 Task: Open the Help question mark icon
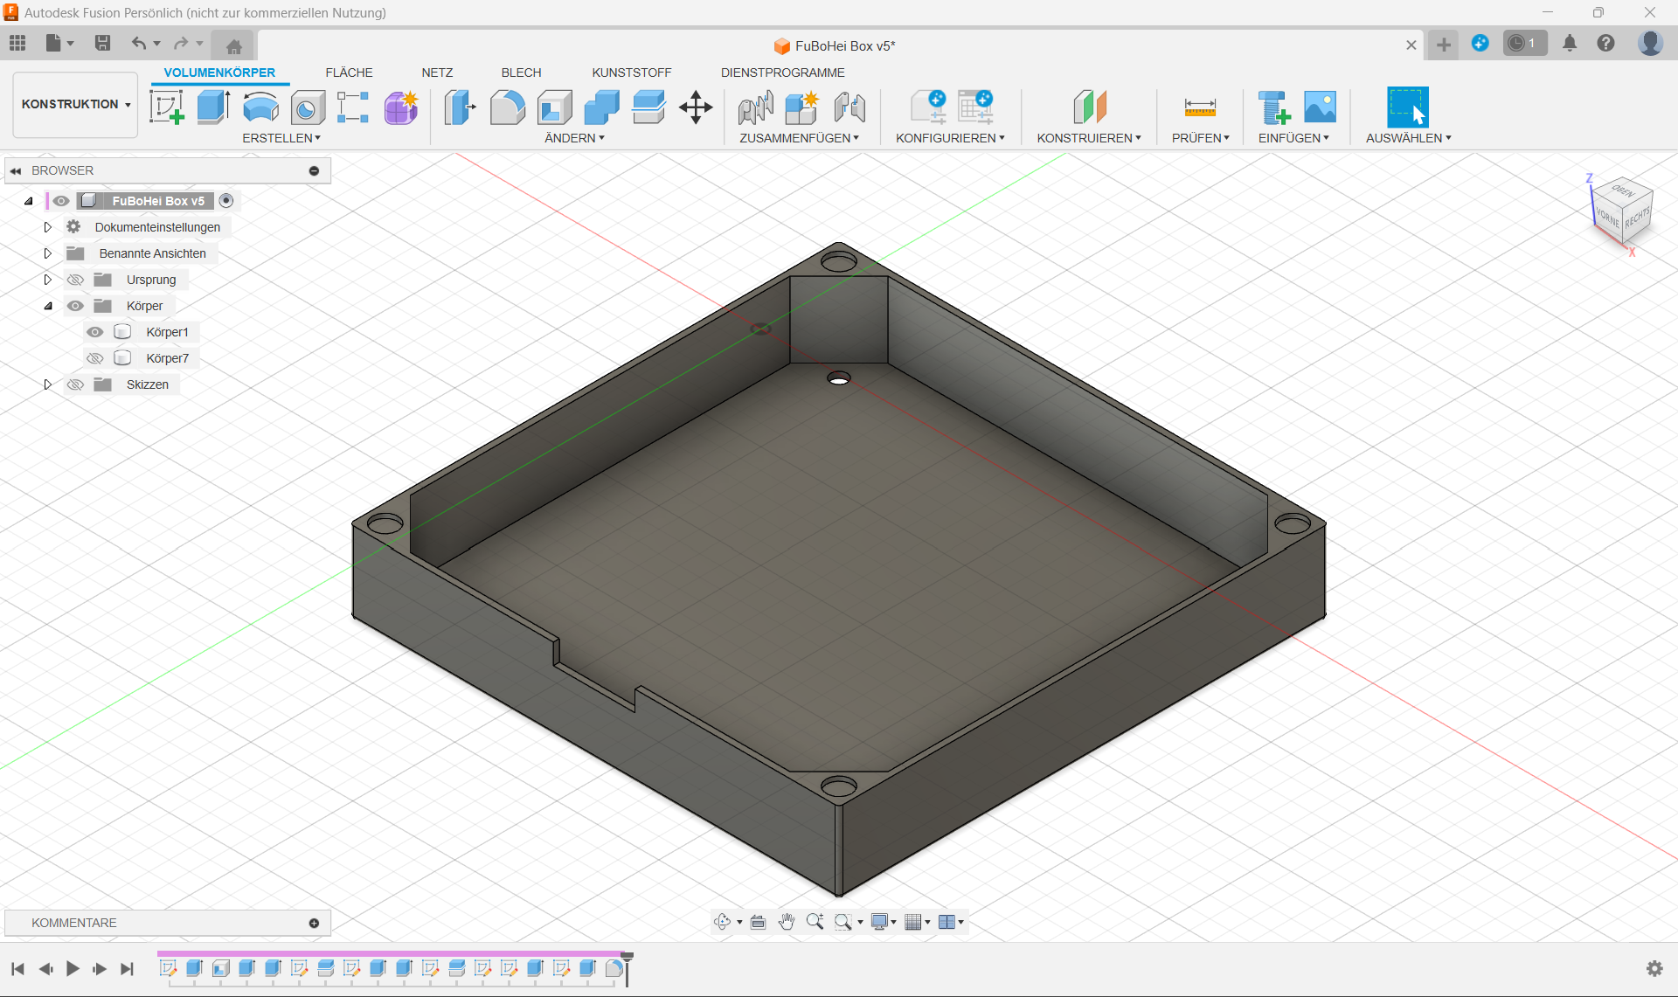1605,43
